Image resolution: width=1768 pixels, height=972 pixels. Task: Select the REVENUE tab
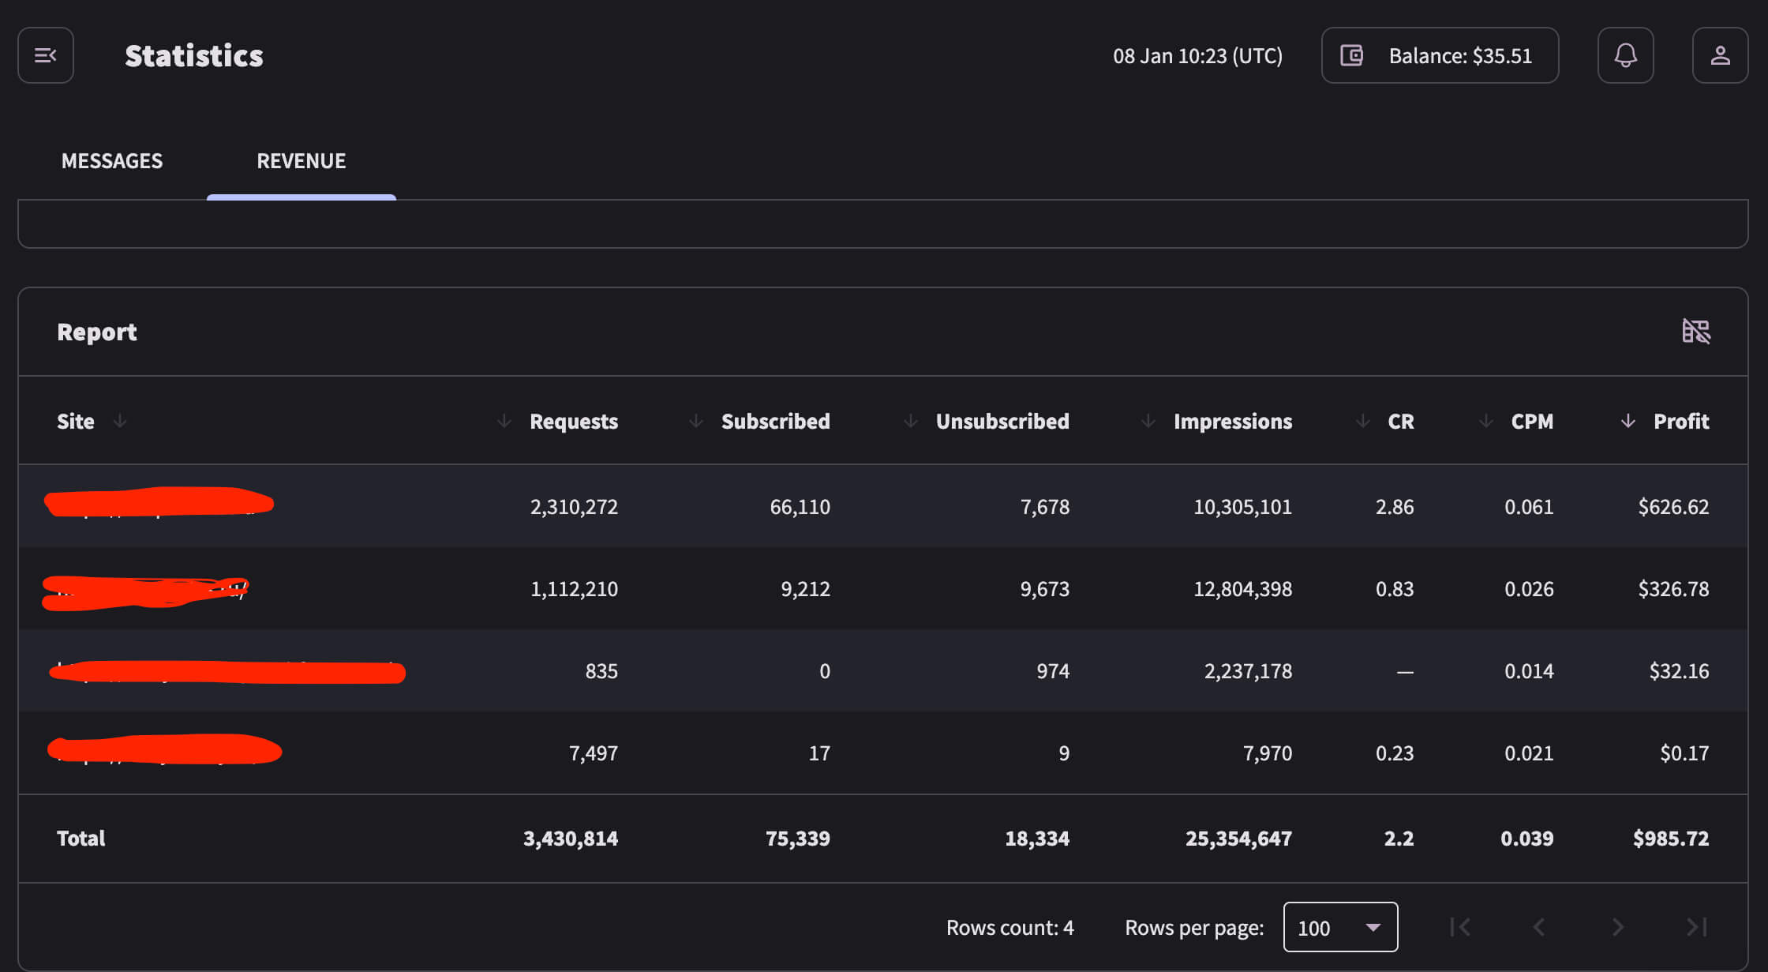[x=302, y=161]
